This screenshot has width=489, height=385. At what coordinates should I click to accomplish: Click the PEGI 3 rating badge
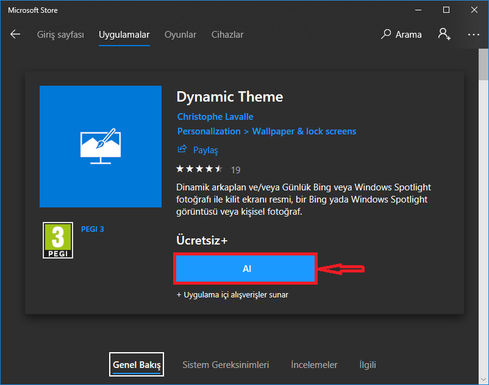pyautogui.click(x=58, y=240)
